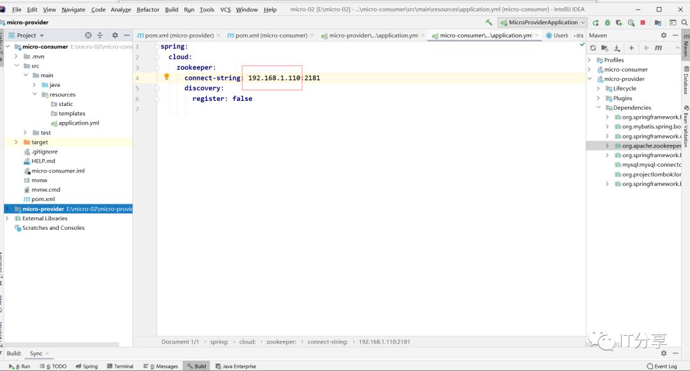The width and height of the screenshot is (690, 371).
Task: Show the hidden editor tabs list
Action: (578, 36)
